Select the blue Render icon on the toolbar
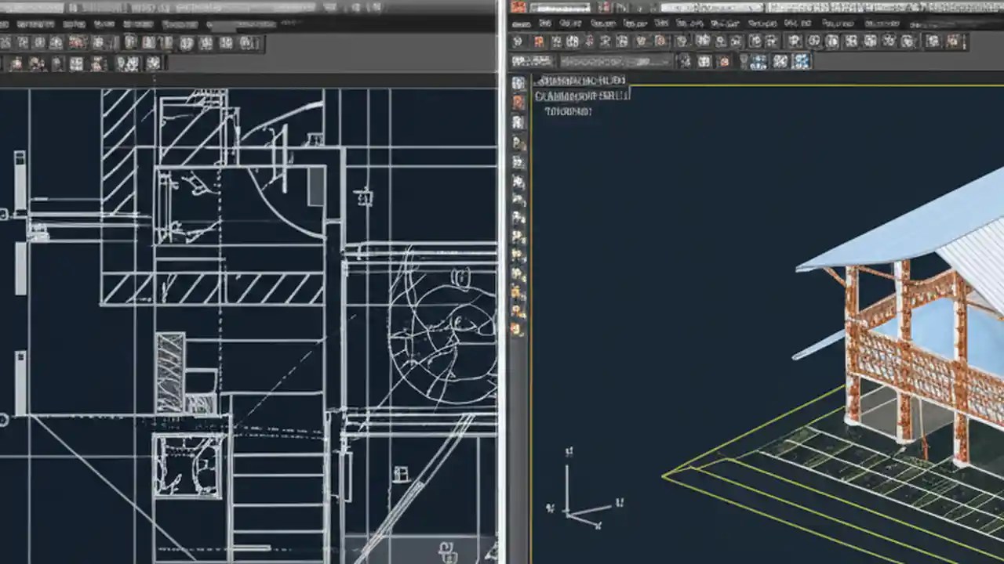The height and width of the screenshot is (564, 1004). (x=802, y=62)
